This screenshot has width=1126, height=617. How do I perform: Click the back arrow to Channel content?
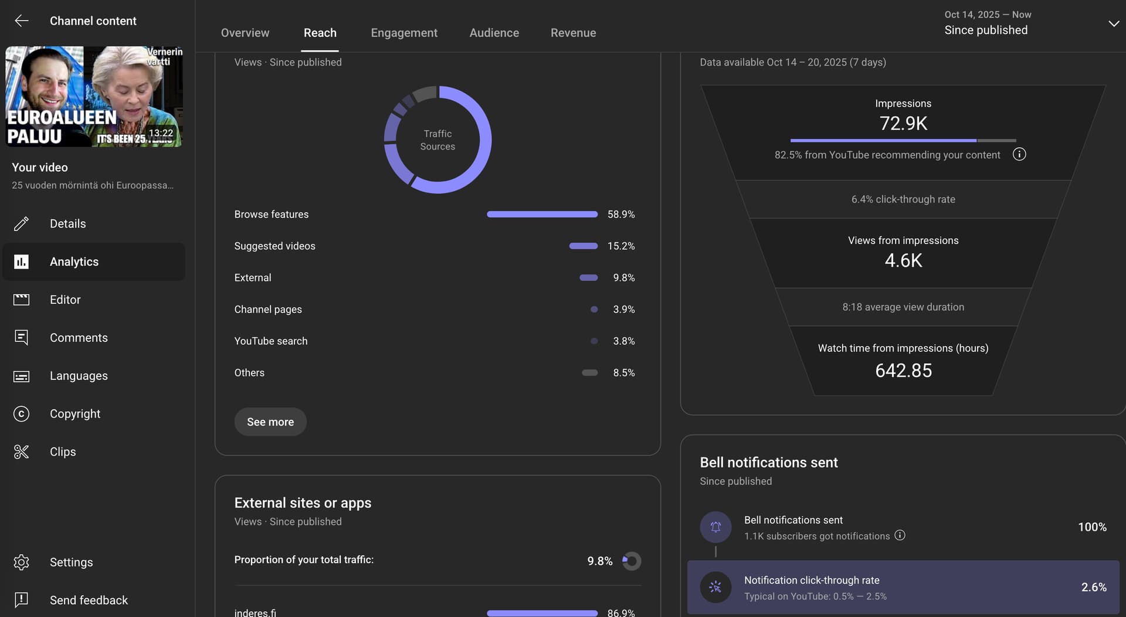click(x=22, y=21)
